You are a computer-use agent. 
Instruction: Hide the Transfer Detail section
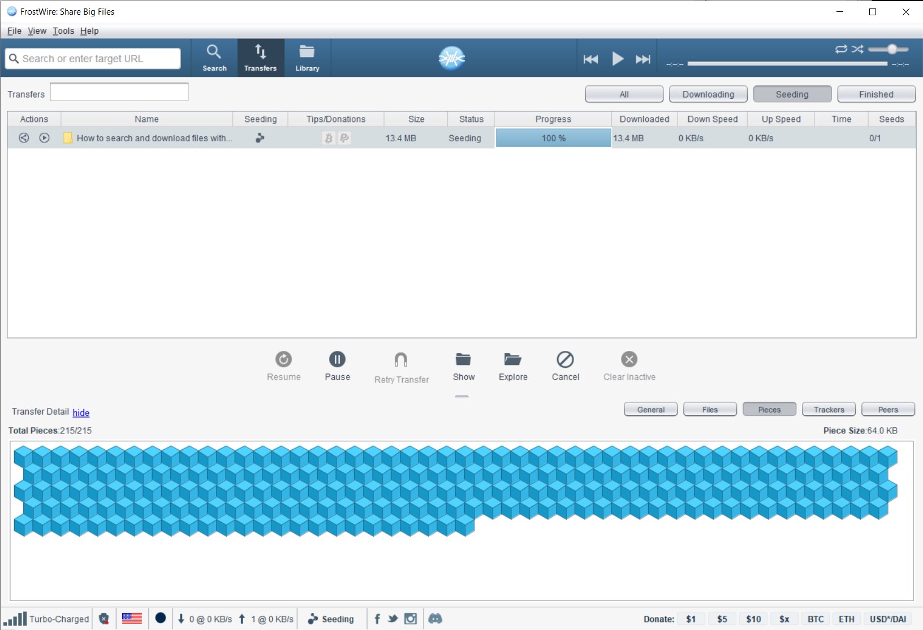click(x=81, y=412)
